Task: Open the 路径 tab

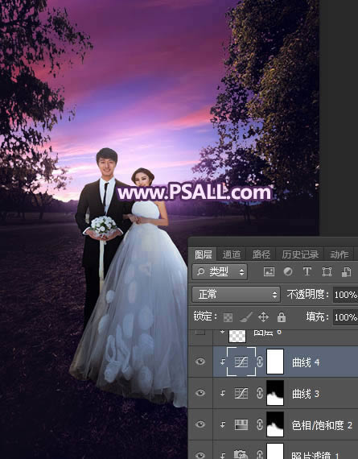Action: click(x=261, y=254)
